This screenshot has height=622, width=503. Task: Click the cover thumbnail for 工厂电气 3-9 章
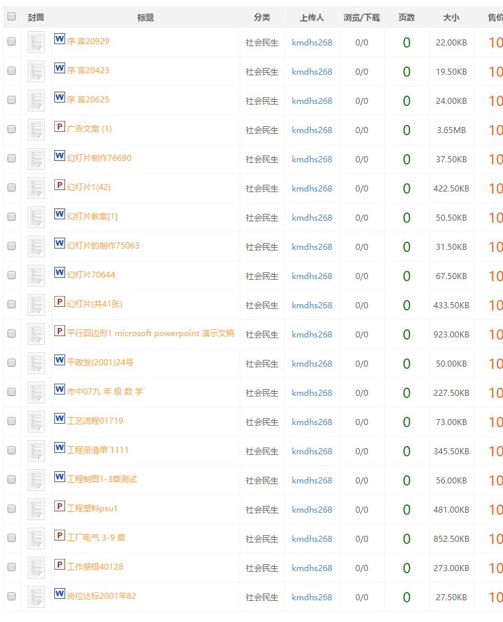[36, 538]
